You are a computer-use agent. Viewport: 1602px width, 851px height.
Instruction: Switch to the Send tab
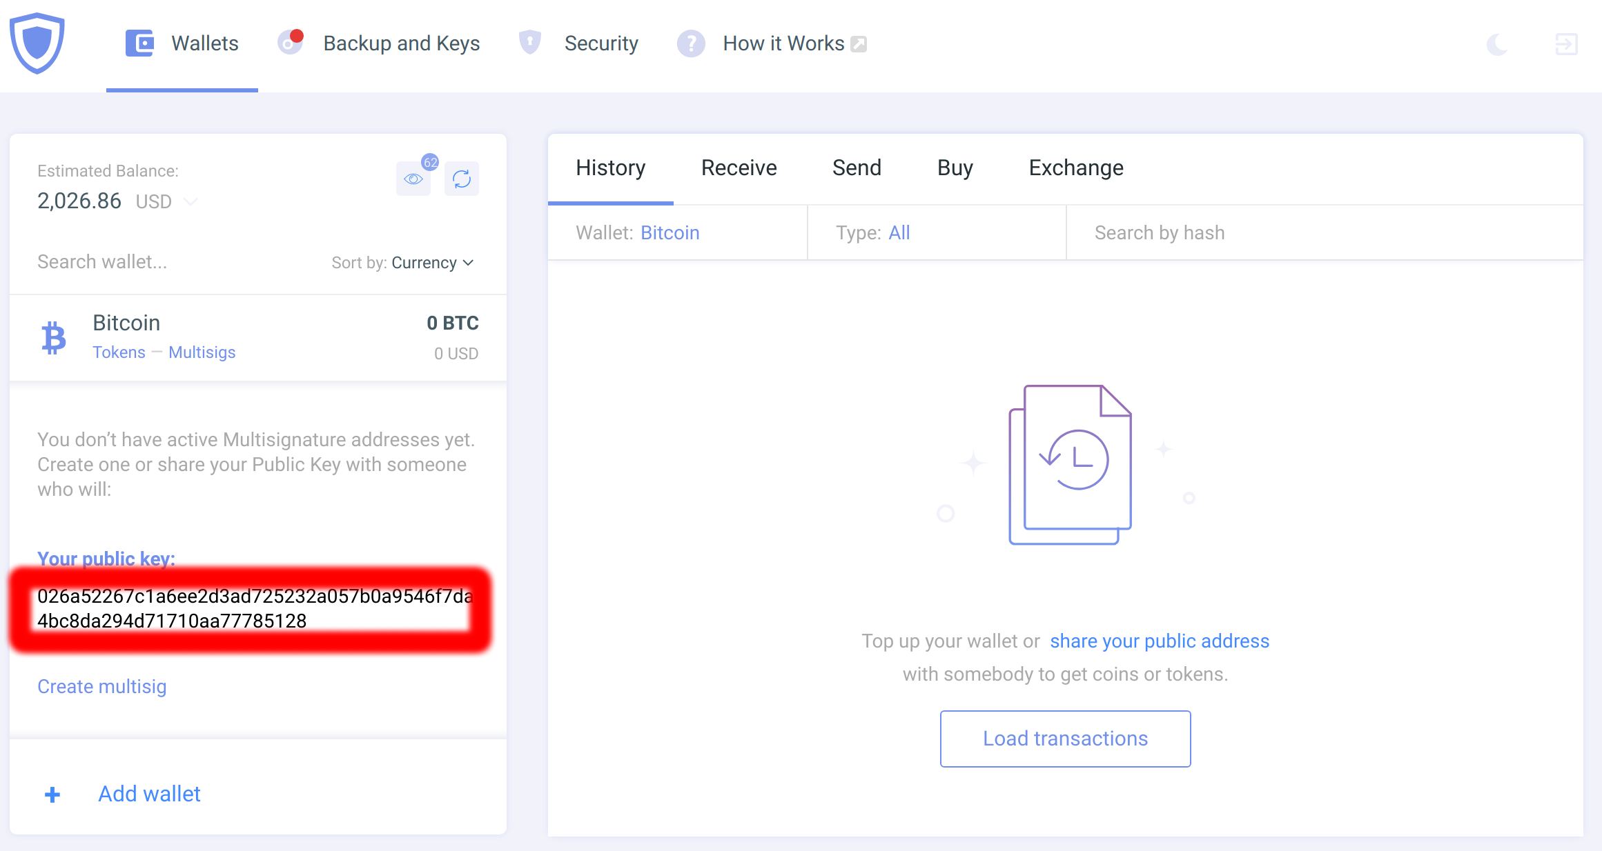(857, 168)
